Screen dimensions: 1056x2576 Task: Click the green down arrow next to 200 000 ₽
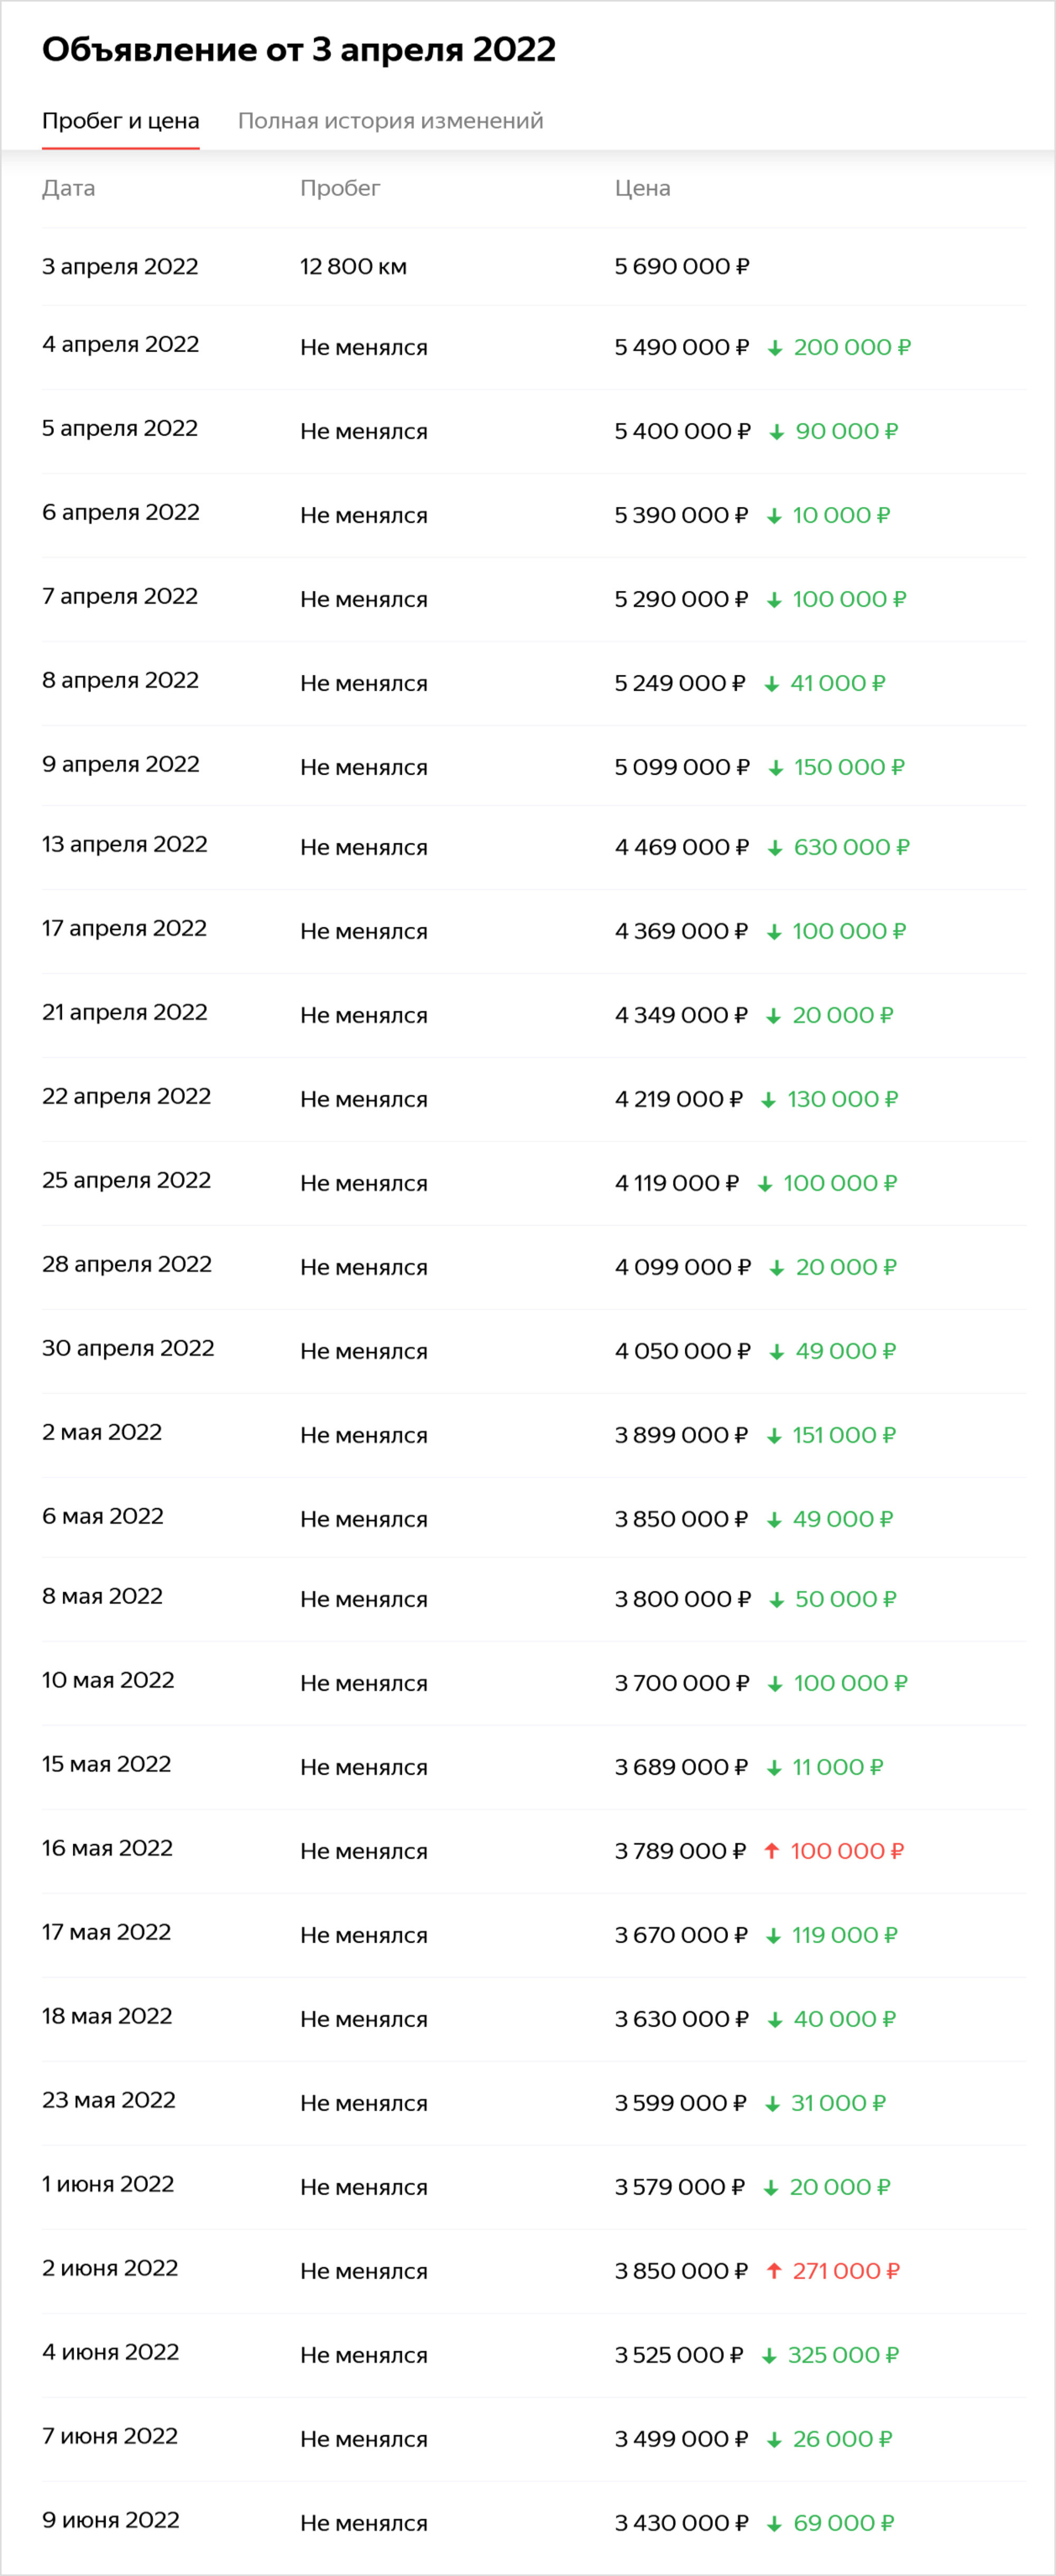[x=775, y=348]
